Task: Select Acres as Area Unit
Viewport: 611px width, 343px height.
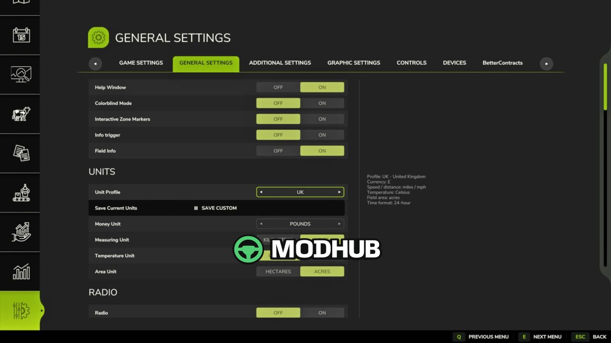Action: coord(322,272)
